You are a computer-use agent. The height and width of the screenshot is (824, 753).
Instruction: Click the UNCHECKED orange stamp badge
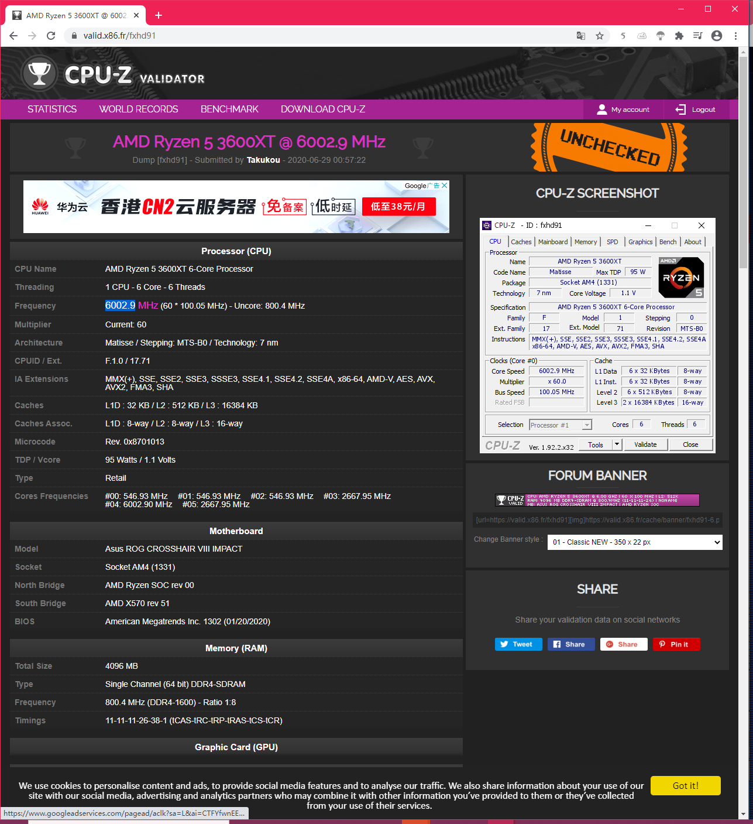pyautogui.click(x=610, y=147)
